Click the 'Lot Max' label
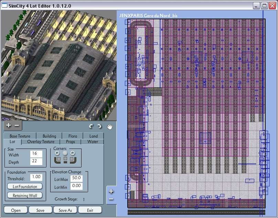Viewport: 278px width, 218px height. (x=61, y=179)
